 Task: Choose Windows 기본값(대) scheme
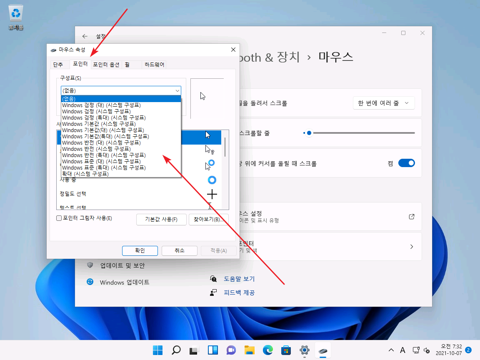(121, 130)
